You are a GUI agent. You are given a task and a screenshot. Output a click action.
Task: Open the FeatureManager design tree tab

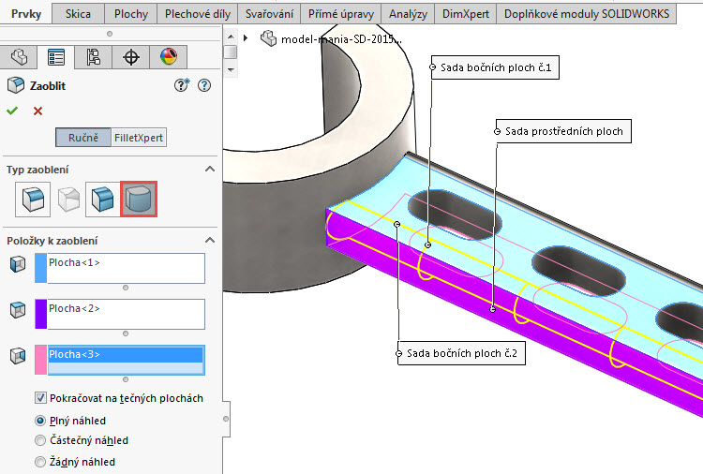click(18, 57)
